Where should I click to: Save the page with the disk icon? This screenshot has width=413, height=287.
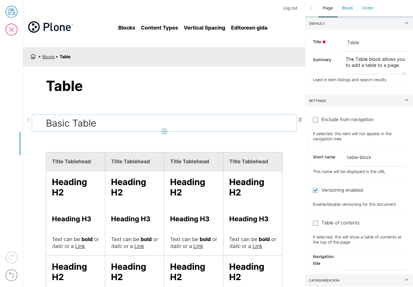[x=11, y=12]
